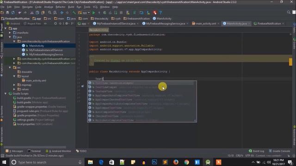Screen dimensions: 296x166
Task: Click the Paste toolbar icon
Action: 43,12
